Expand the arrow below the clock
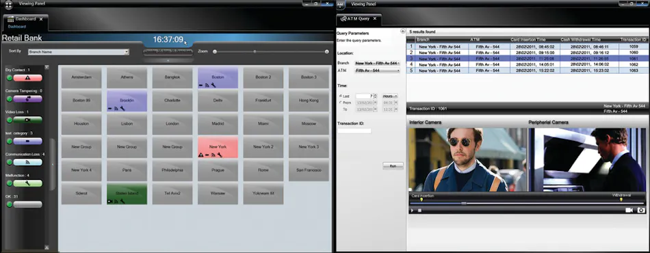This screenshot has height=253, width=650. (168, 60)
